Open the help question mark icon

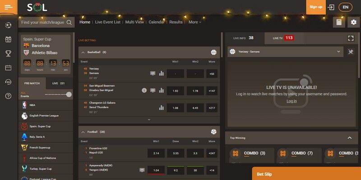8,96
